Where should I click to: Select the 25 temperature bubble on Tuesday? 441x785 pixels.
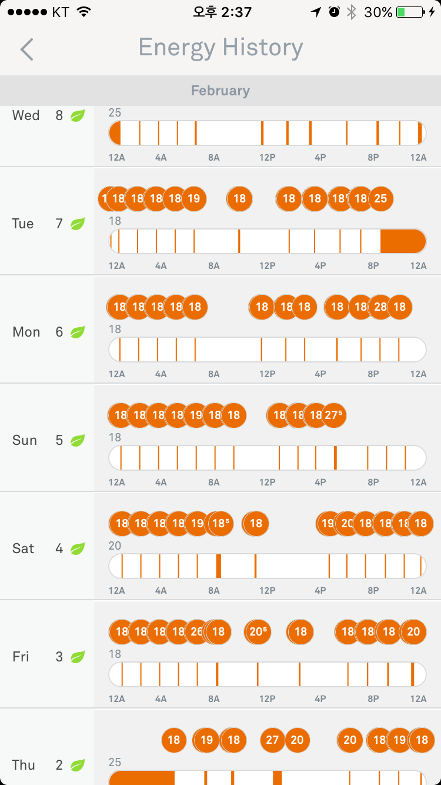[x=381, y=198]
